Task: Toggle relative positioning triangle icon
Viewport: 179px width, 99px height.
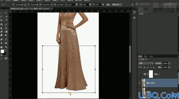Action: [x=25, y=5]
